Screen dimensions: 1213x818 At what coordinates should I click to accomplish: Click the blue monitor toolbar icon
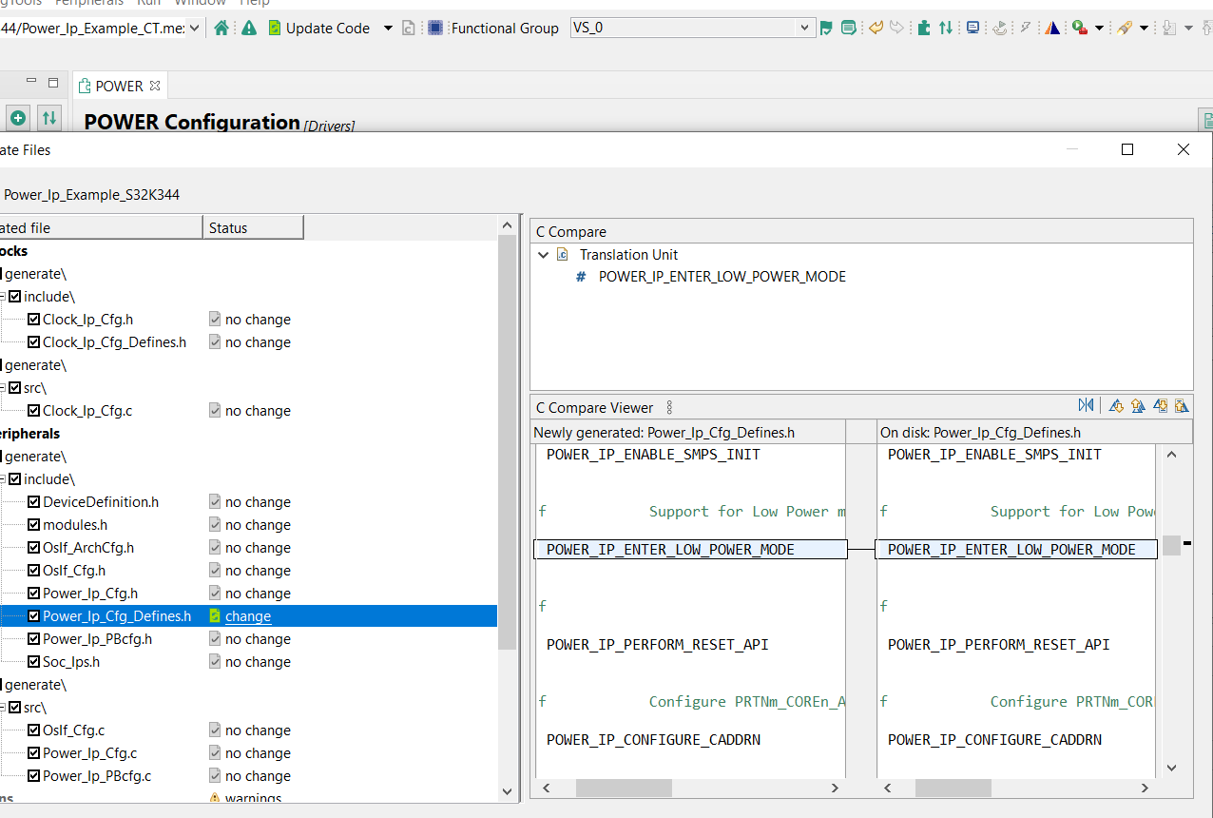coord(973,28)
